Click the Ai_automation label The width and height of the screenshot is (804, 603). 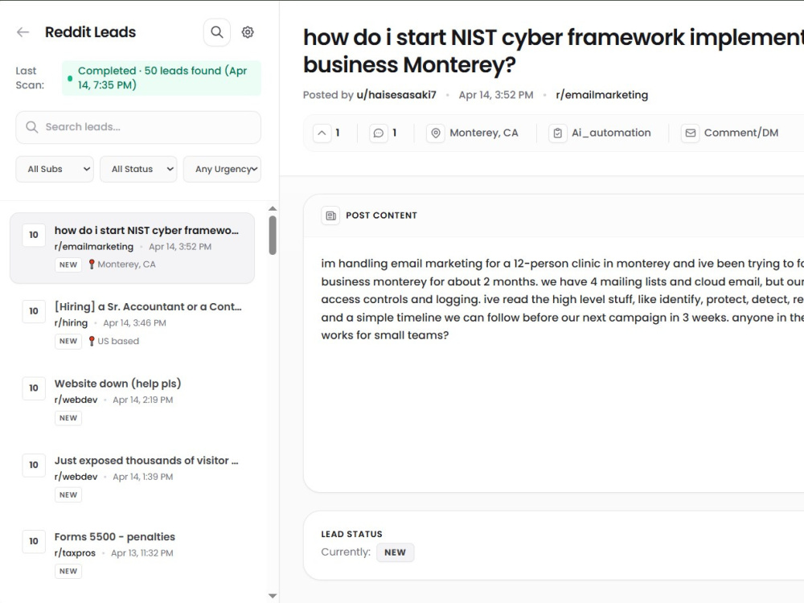point(611,133)
